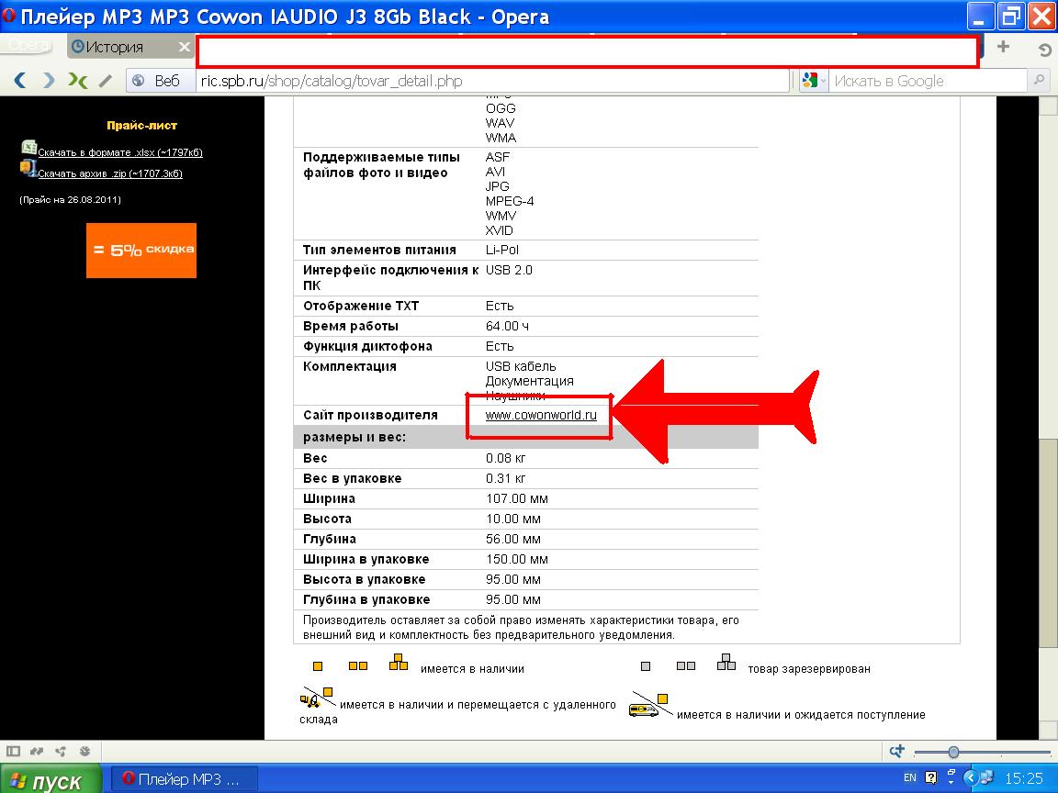Open the Google search engine dropdown
Viewport: 1058px width, 793px height.
(x=813, y=81)
